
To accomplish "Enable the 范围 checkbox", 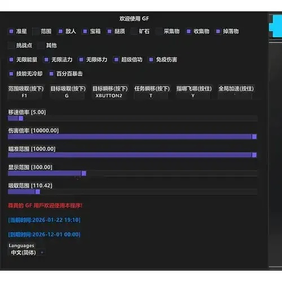I will point(36,31).
